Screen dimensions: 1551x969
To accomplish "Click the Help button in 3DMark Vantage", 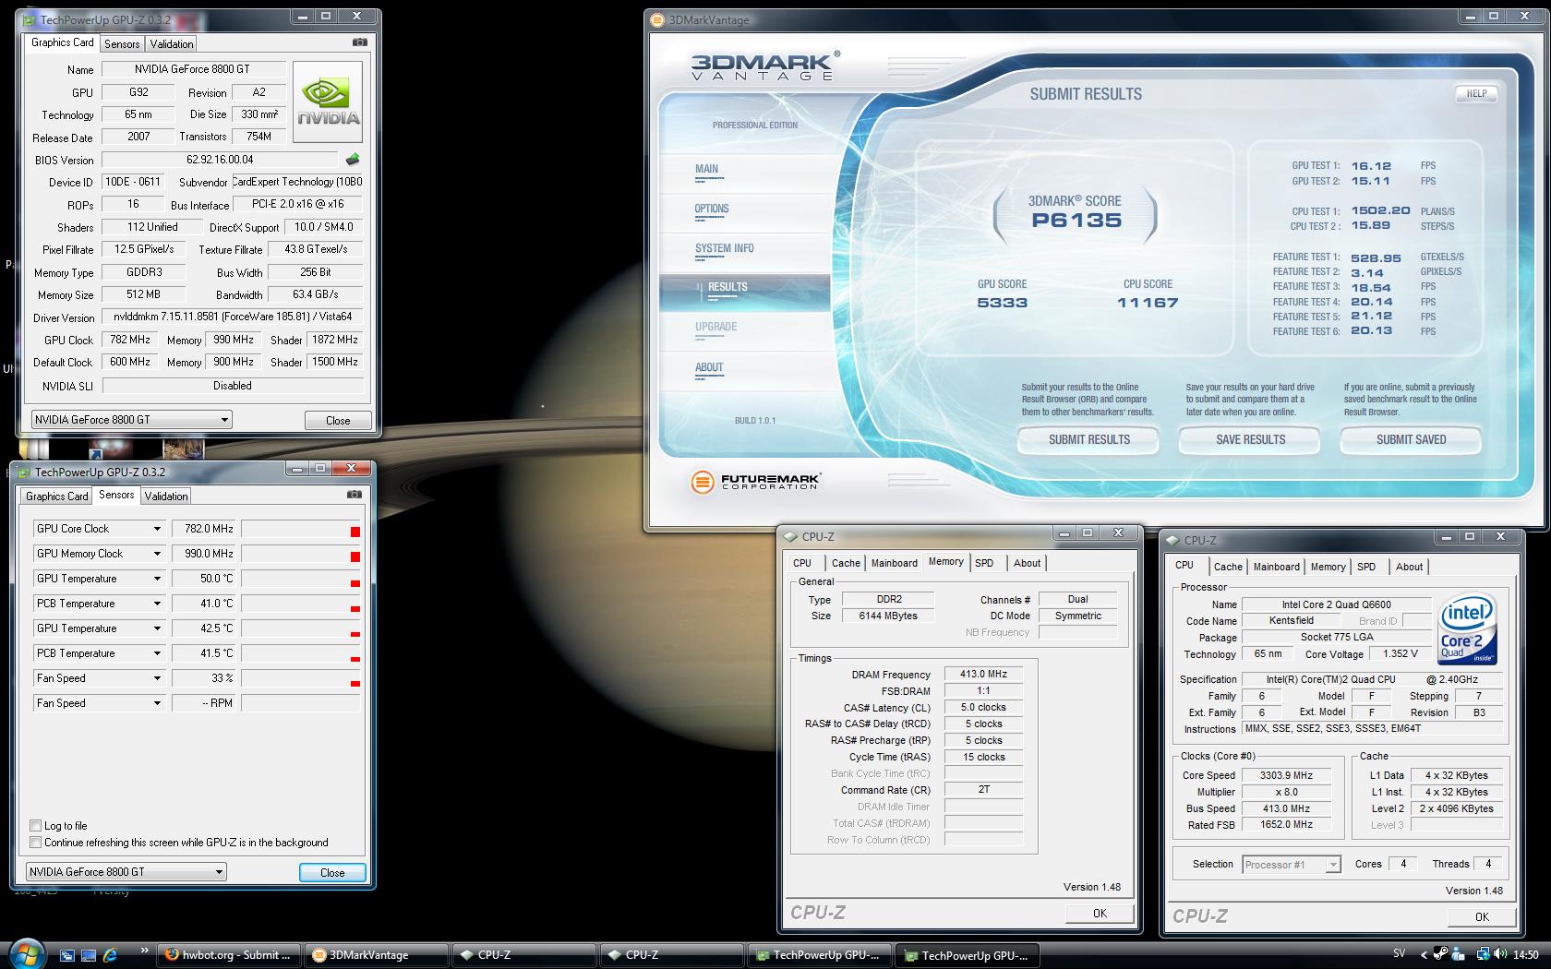I will 1476,93.
